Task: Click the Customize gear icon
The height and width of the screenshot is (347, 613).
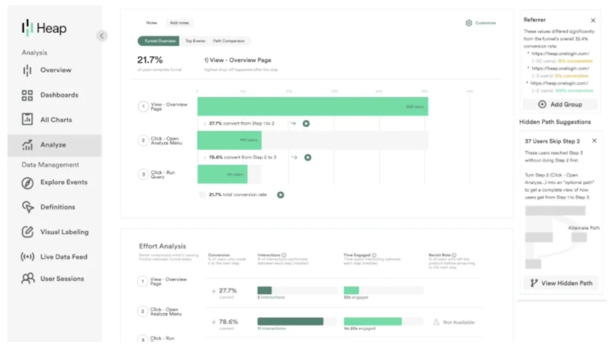Action: click(x=469, y=22)
